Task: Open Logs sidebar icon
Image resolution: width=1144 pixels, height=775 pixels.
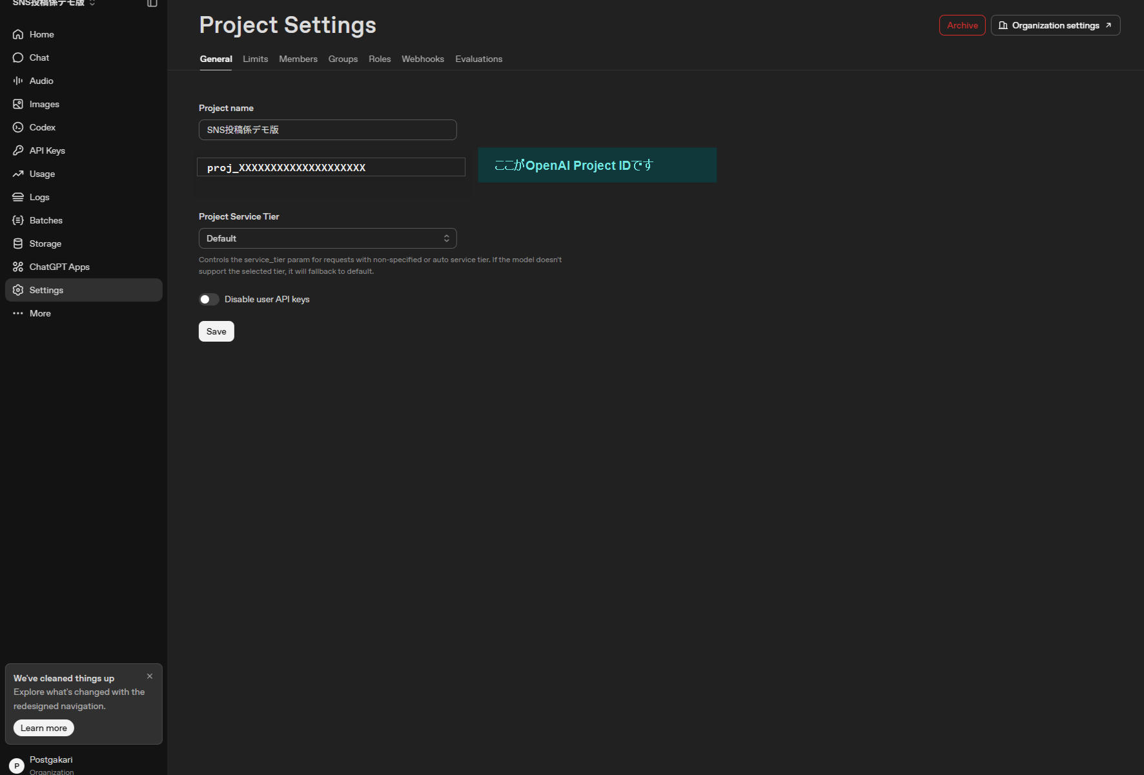Action: (x=18, y=197)
